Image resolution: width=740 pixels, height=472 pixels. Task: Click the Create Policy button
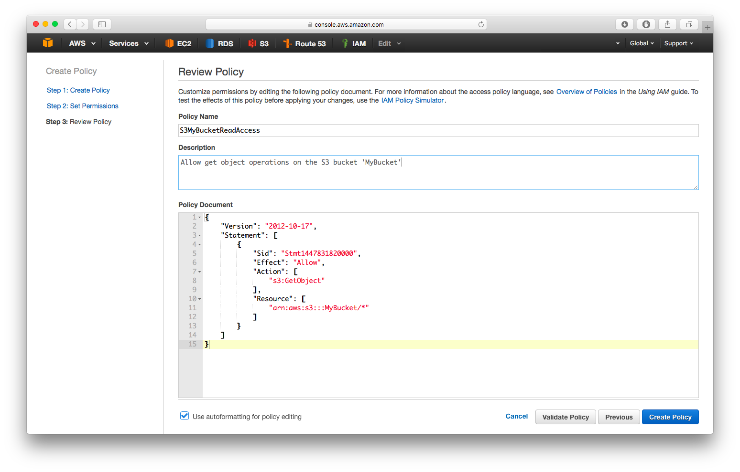670,417
